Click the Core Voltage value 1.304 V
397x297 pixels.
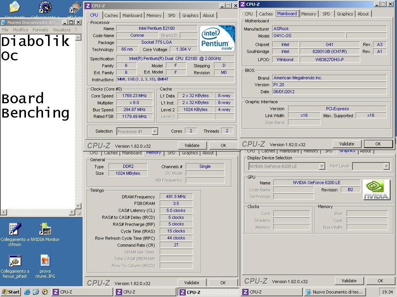coord(183,49)
